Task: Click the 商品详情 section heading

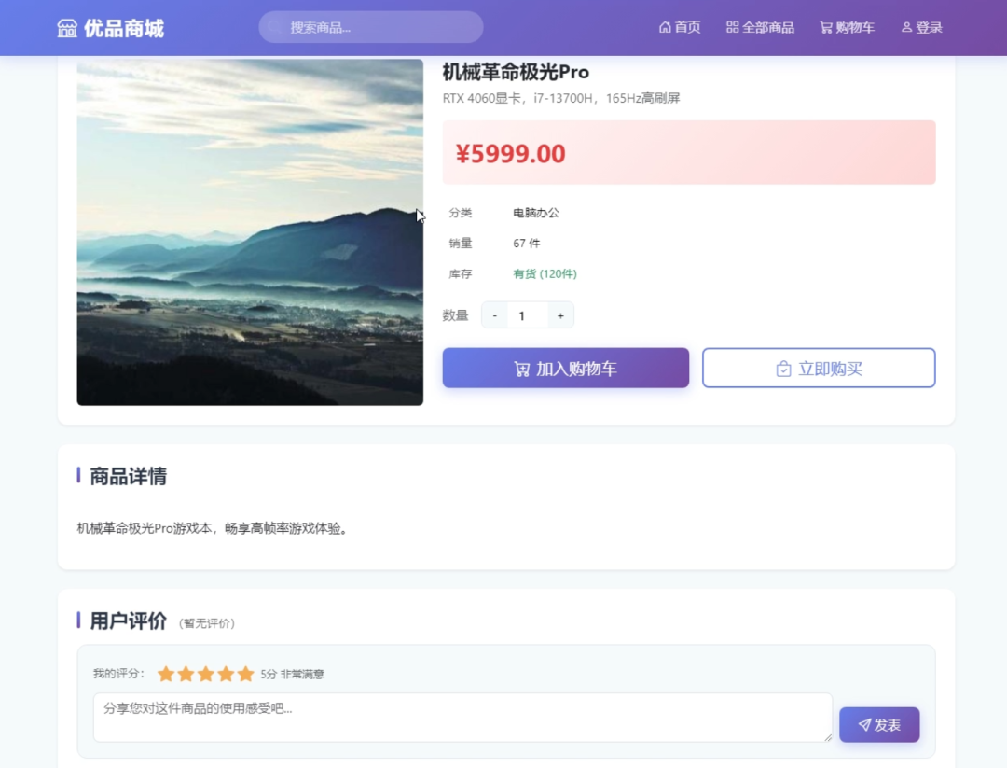Action: [129, 476]
